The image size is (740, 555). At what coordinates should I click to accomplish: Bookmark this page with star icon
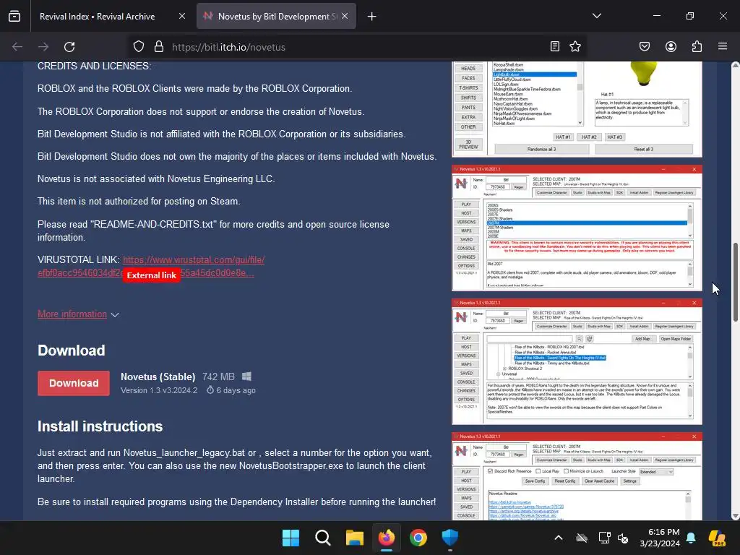[575, 47]
